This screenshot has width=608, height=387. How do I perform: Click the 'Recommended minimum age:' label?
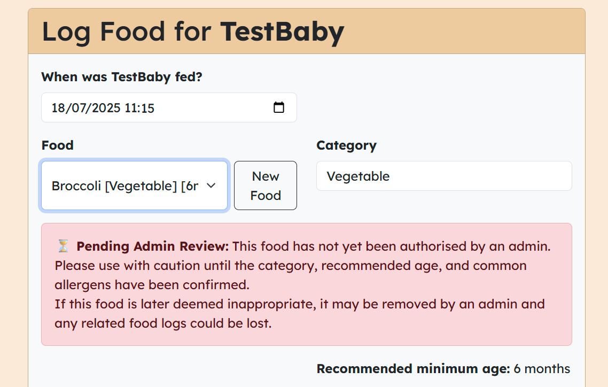pos(414,368)
